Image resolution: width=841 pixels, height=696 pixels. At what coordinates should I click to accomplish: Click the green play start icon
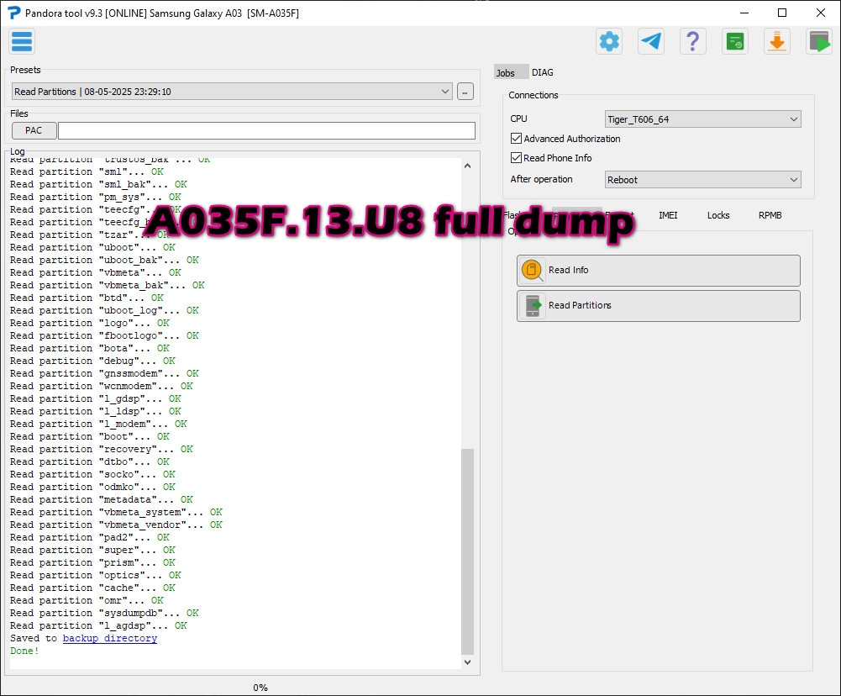coord(818,41)
